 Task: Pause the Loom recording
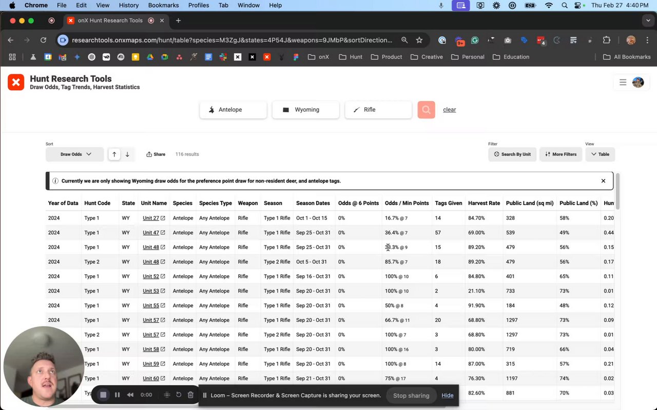[117, 395]
